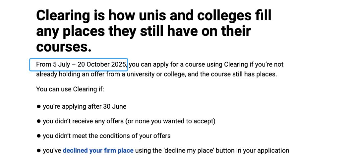Click the second bullet point dot
355x168 pixels.
38,121
